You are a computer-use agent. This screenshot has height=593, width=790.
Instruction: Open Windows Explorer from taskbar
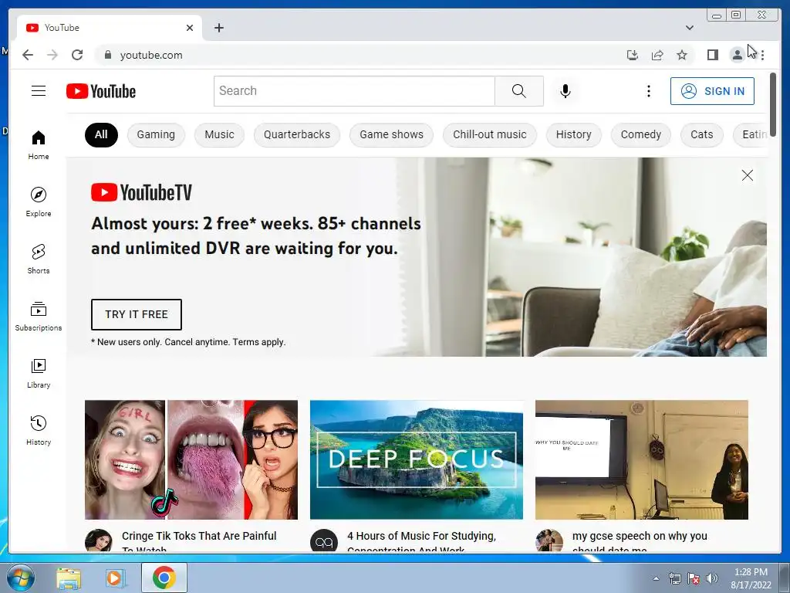pos(69,578)
